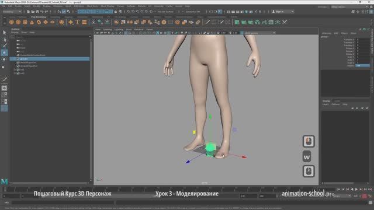374x210 pixels.
Task: Create a polygon cylinder from the shelf
Action: [x=25, y=22]
